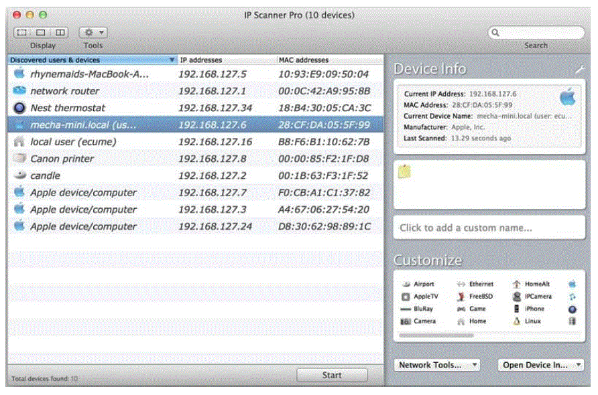Click the Current IP Address value 192.168.127.6
Screen dimensions: 598x395
click(x=493, y=94)
